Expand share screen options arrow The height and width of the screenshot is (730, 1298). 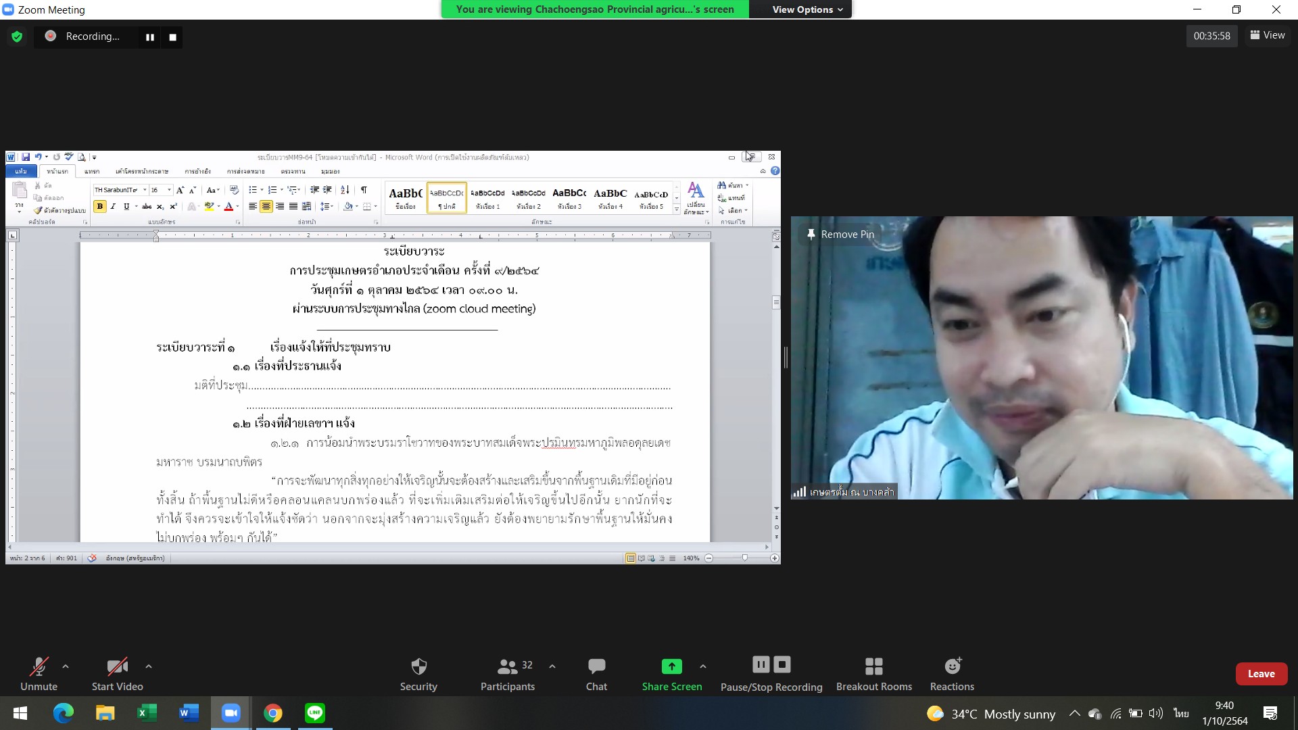(x=703, y=666)
